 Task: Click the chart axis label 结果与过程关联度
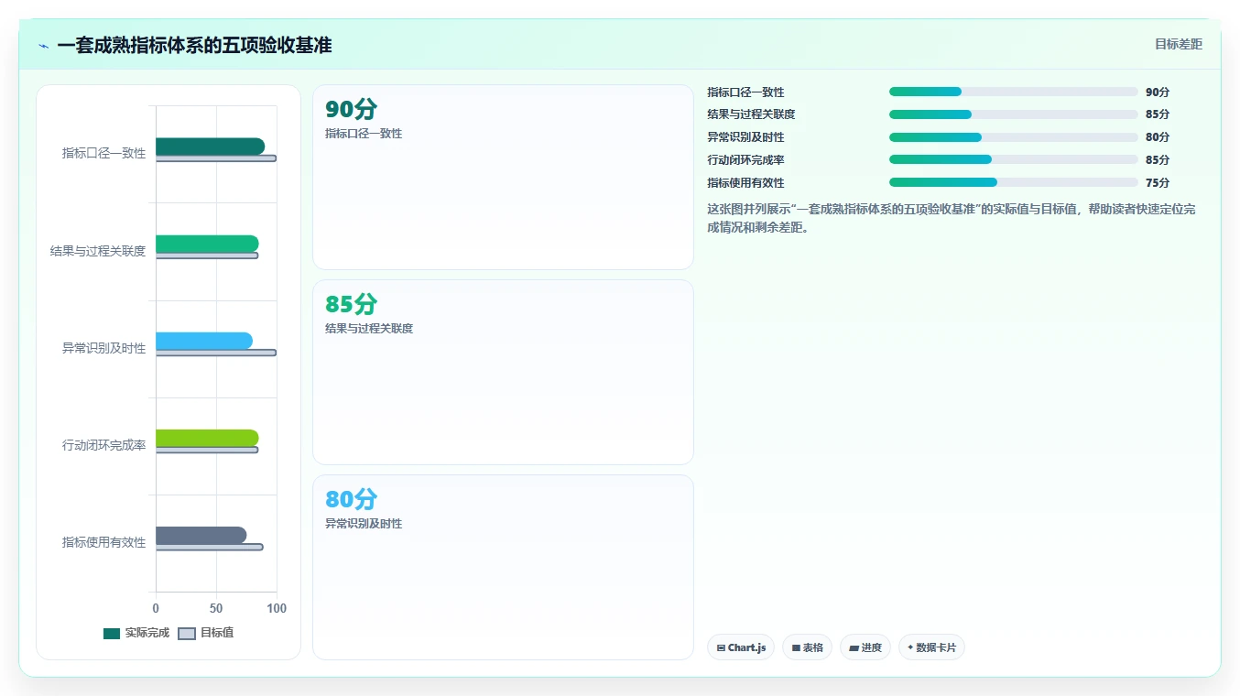(98, 251)
